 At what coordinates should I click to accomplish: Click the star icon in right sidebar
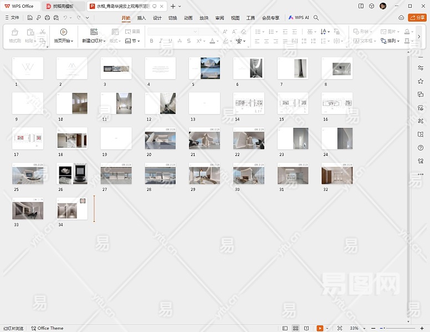pos(421,81)
